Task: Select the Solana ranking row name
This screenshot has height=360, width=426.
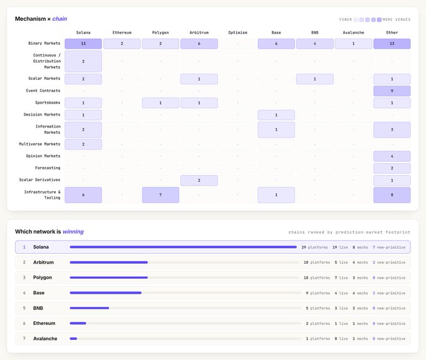Action: pos(41,247)
